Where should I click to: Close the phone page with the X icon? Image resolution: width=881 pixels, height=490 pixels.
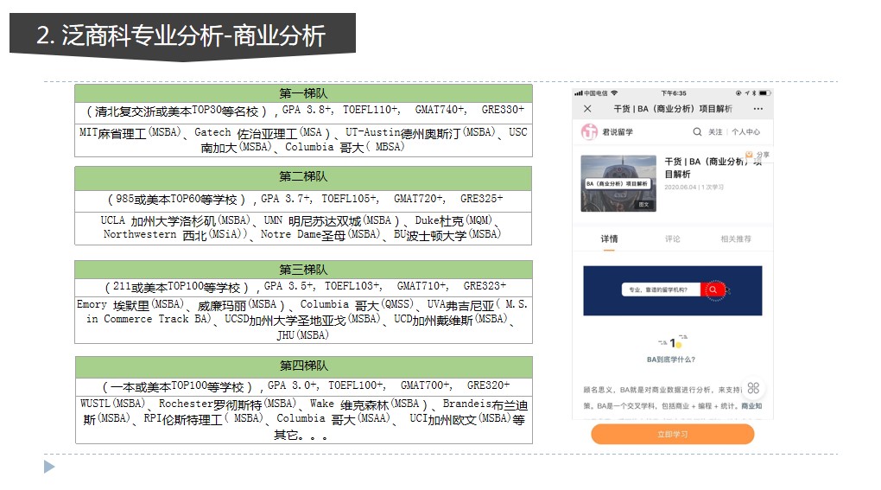(x=587, y=108)
